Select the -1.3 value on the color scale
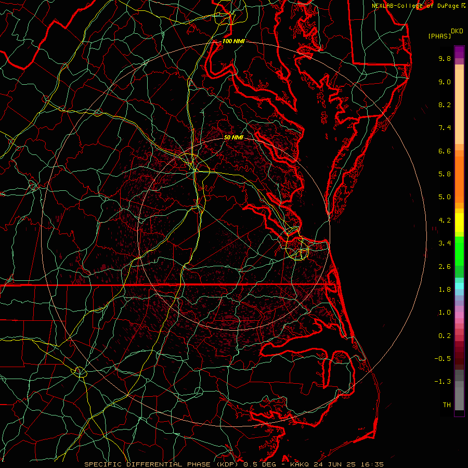This screenshot has height=468, width=468. (x=443, y=382)
